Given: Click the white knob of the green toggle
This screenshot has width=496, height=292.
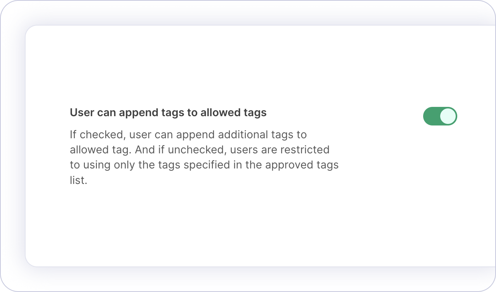Looking at the screenshot, I should [448, 116].
